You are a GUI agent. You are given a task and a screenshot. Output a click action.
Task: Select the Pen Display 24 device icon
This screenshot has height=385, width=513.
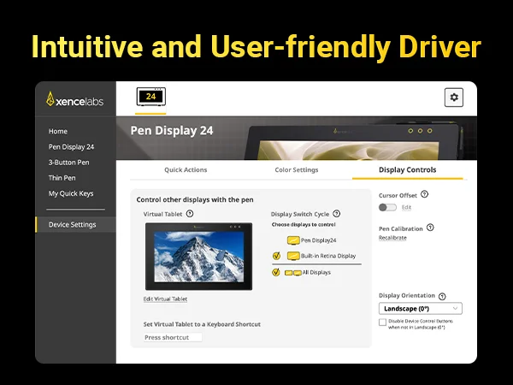[150, 97]
